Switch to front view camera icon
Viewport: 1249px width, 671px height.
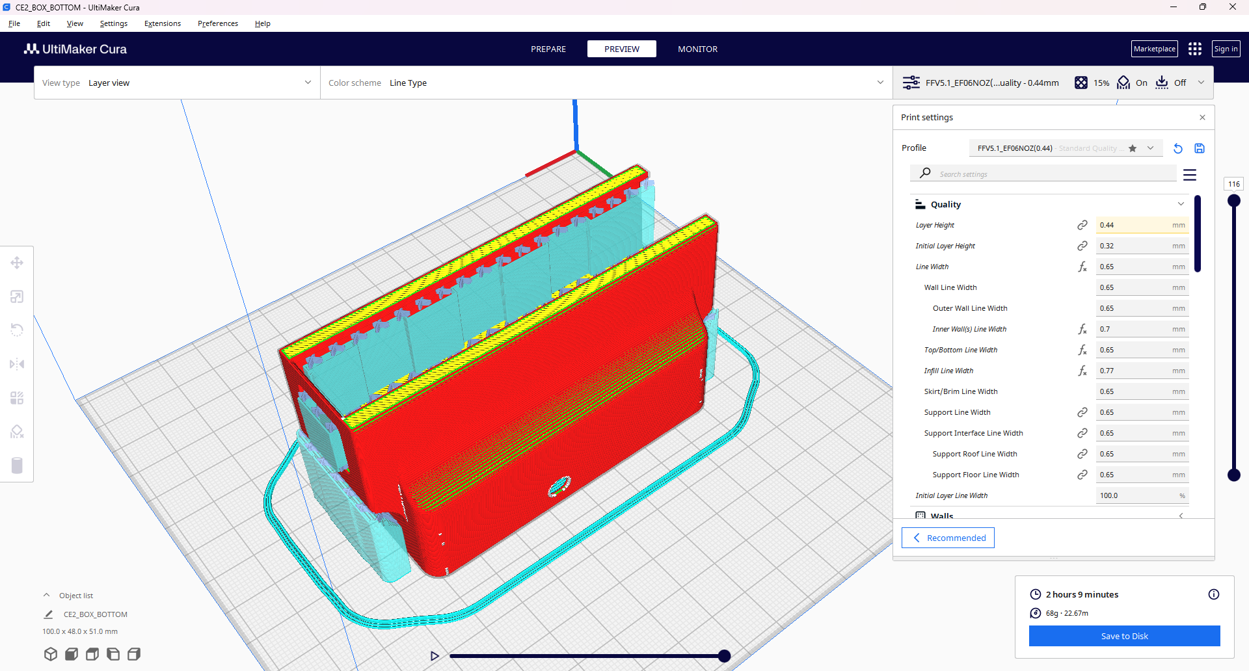pos(72,654)
